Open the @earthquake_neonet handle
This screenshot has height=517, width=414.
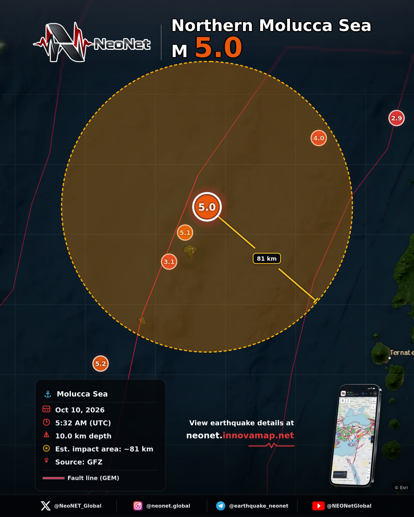click(259, 506)
